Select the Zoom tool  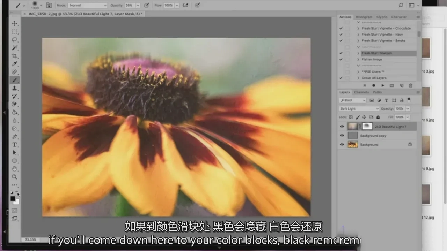[x=15, y=177]
